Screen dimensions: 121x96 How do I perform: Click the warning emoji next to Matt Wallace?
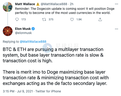coord(38,4)
